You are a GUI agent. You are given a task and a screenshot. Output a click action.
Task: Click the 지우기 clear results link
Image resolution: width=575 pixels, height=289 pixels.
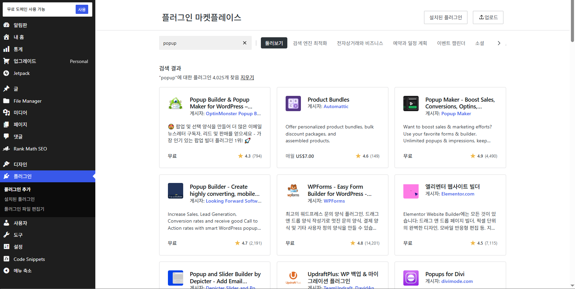tap(247, 77)
